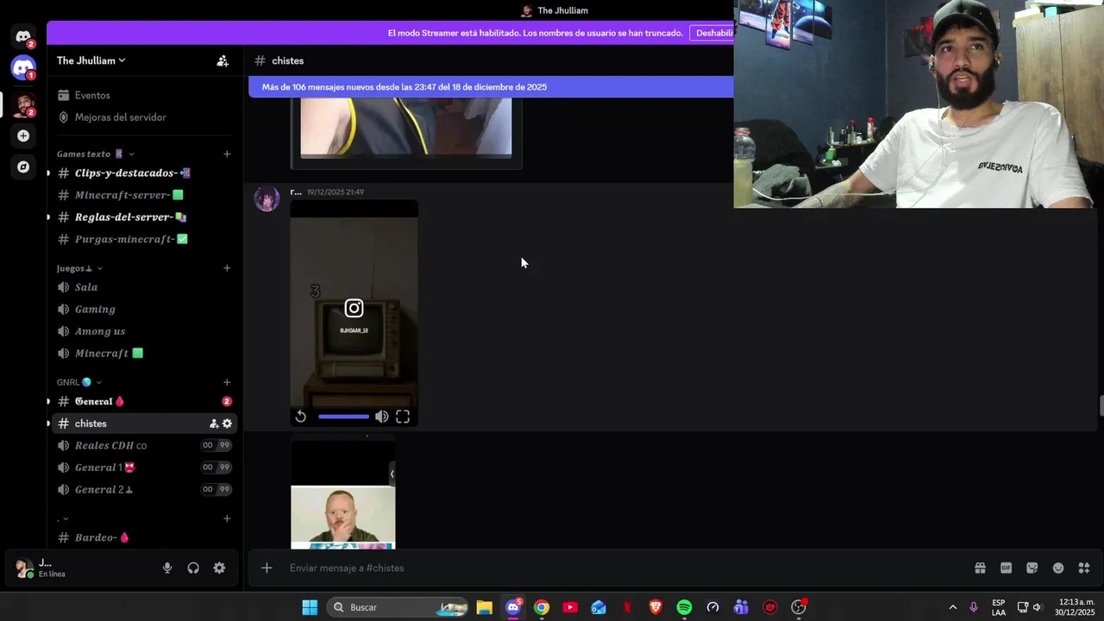Open File Explorer from taskbar
Screen dimensions: 1104x621
[x=485, y=607]
